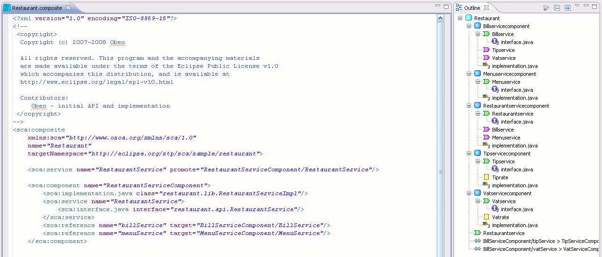This screenshot has width=602, height=257.
Task: Close the Outline view
Action: point(486,7)
